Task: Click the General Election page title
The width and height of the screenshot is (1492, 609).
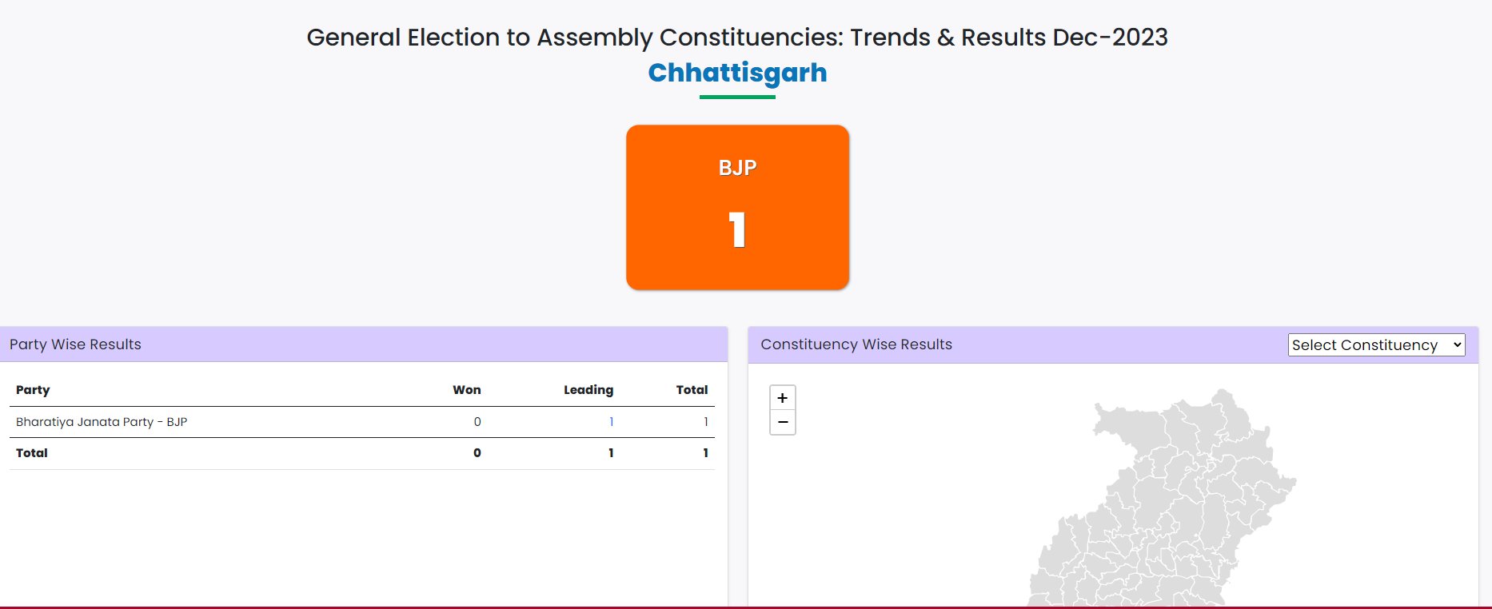Action: click(x=737, y=38)
